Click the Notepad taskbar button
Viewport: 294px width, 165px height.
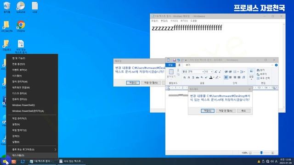[42, 161]
